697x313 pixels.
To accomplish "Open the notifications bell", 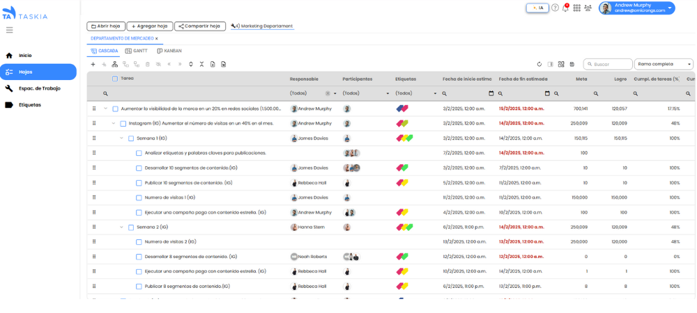I will pyautogui.click(x=565, y=8).
